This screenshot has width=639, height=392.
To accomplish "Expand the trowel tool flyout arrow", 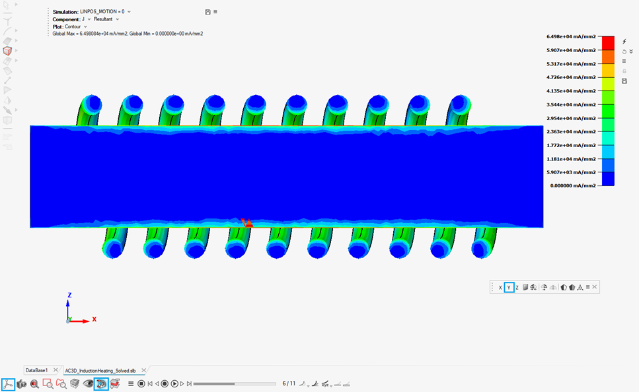I will [17, 110].
